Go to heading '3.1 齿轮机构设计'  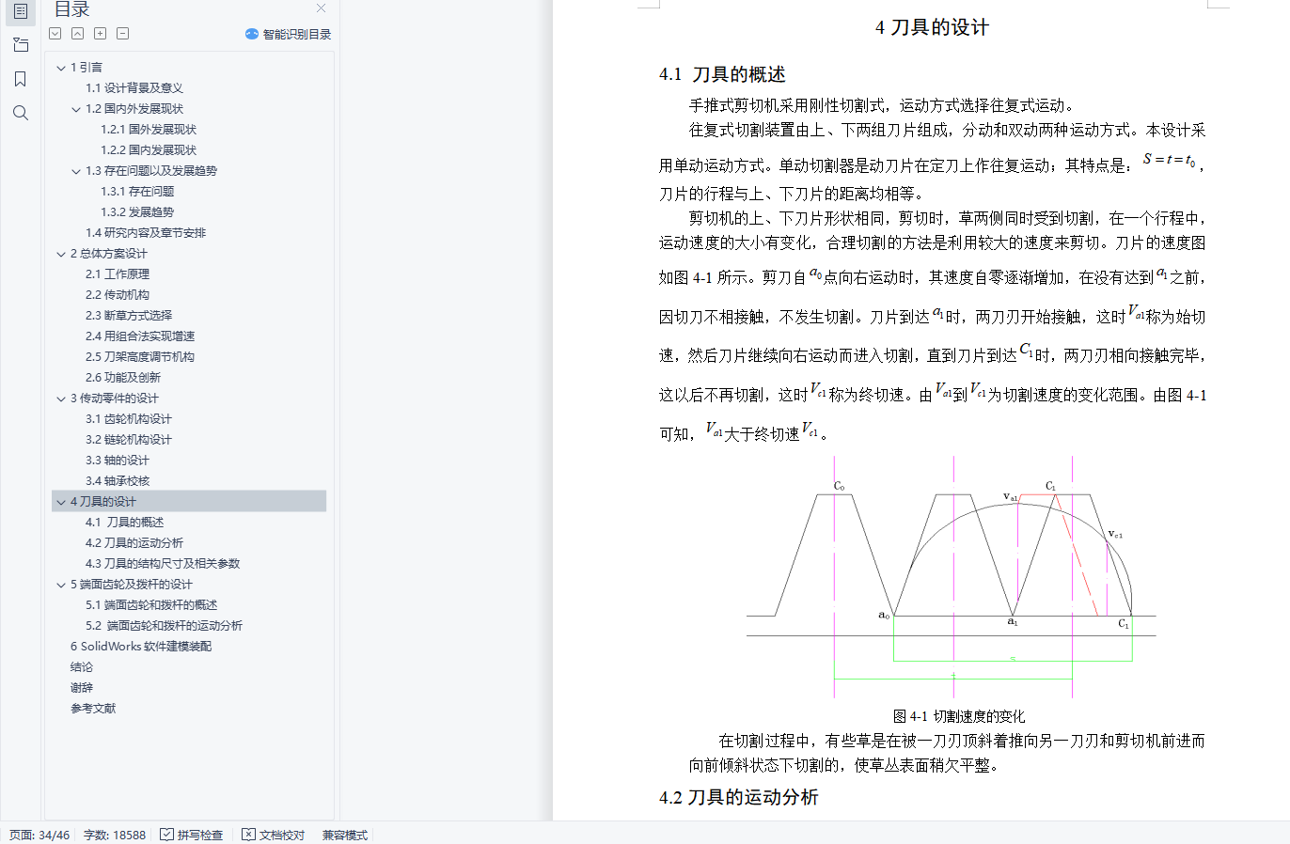click(x=129, y=419)
